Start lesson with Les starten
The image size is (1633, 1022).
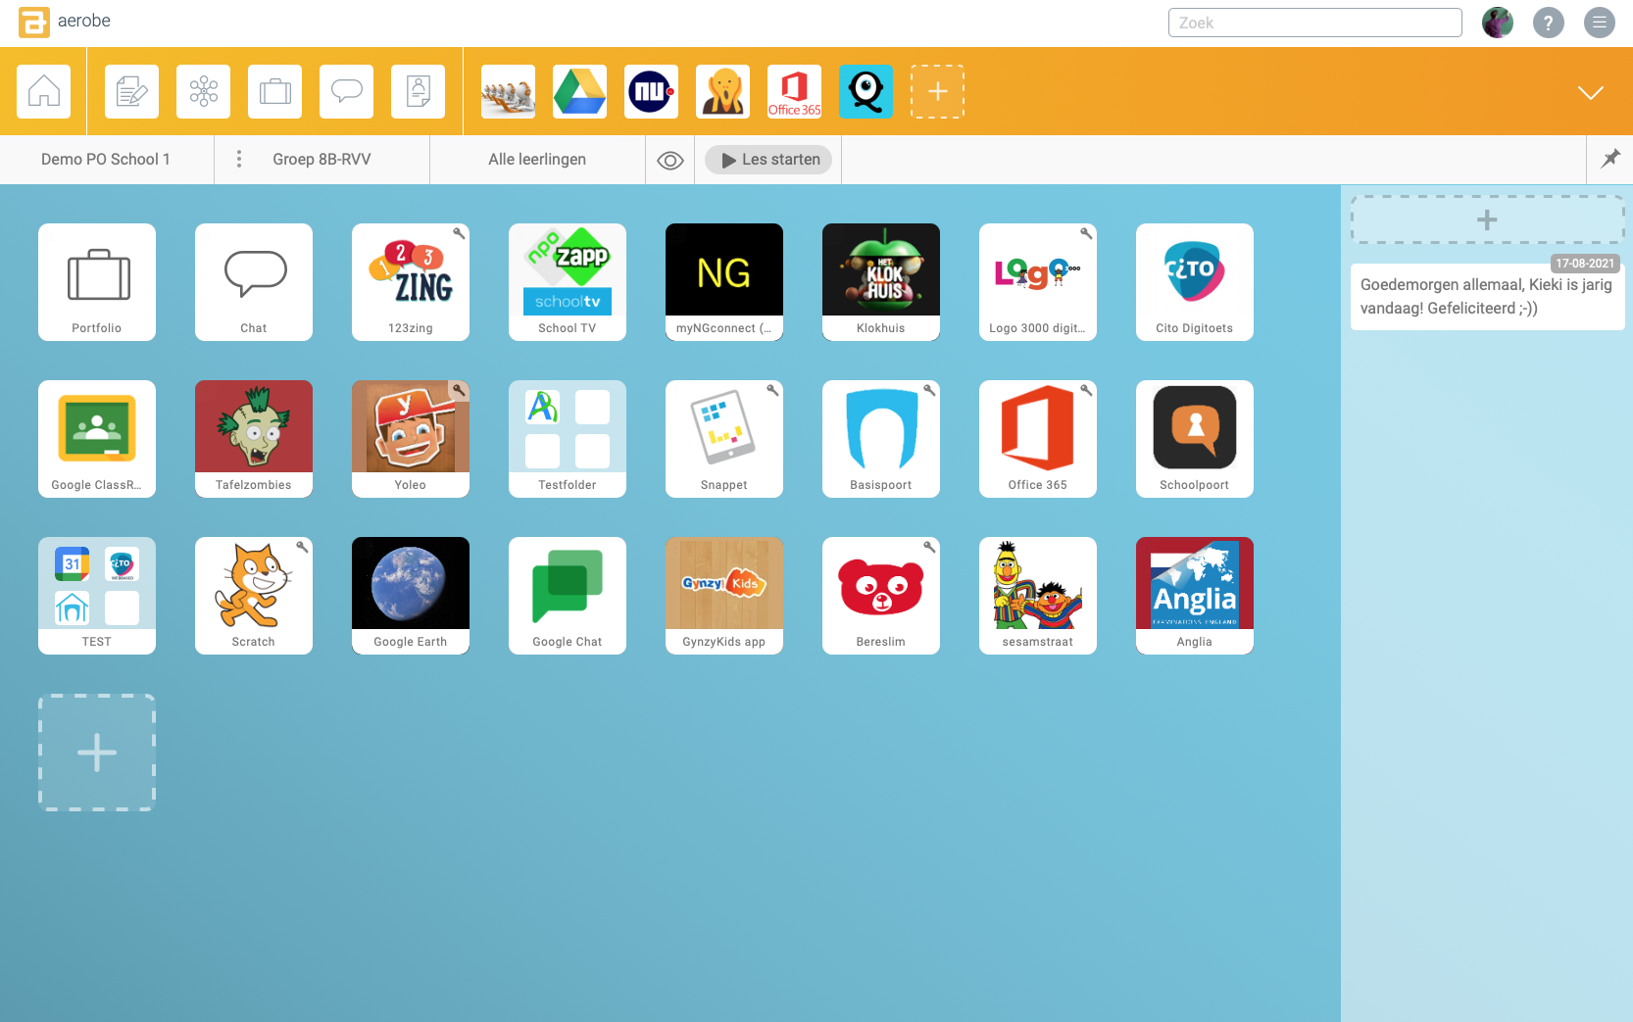tap(768, 160)
